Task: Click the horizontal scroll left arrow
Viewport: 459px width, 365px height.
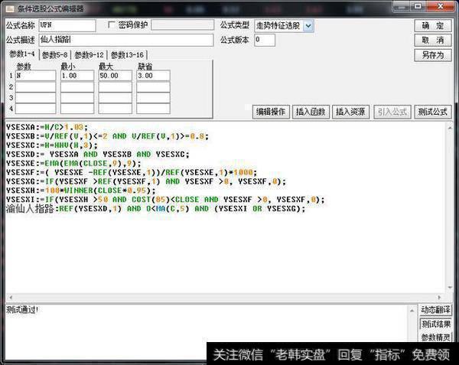Action: pos(11,298)
